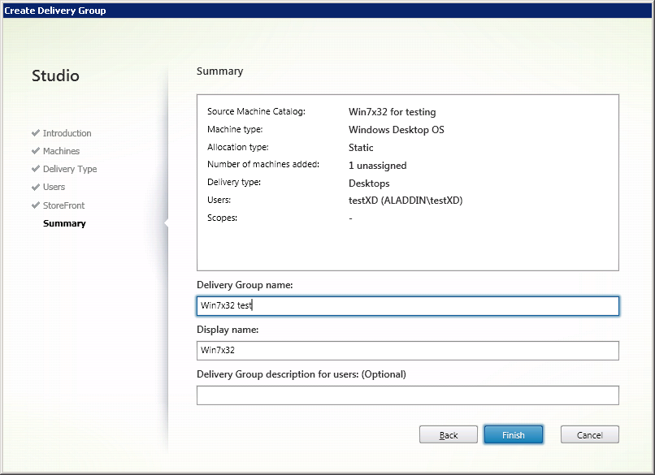Click the 'Source Machine Catalog:' label

coord(256,111)
